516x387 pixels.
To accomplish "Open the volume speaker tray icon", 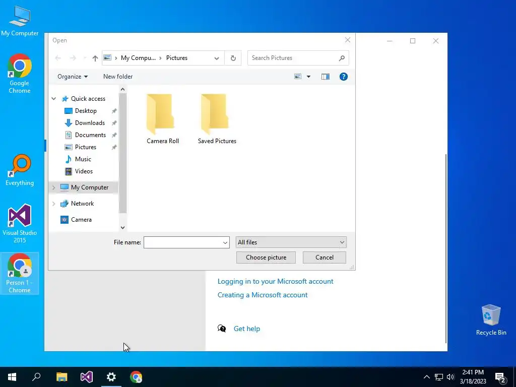I will 450,377.
